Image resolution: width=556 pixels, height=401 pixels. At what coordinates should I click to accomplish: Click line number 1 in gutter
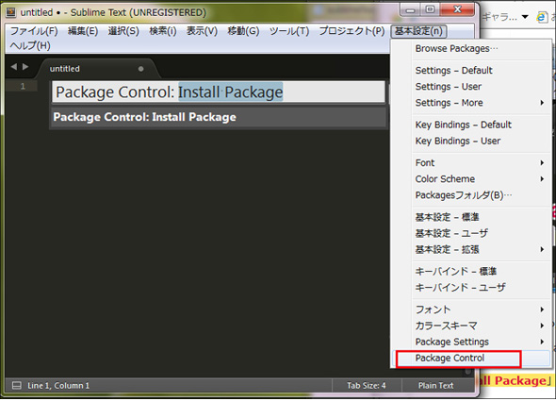pyautogui.click(x=23, y=86)
